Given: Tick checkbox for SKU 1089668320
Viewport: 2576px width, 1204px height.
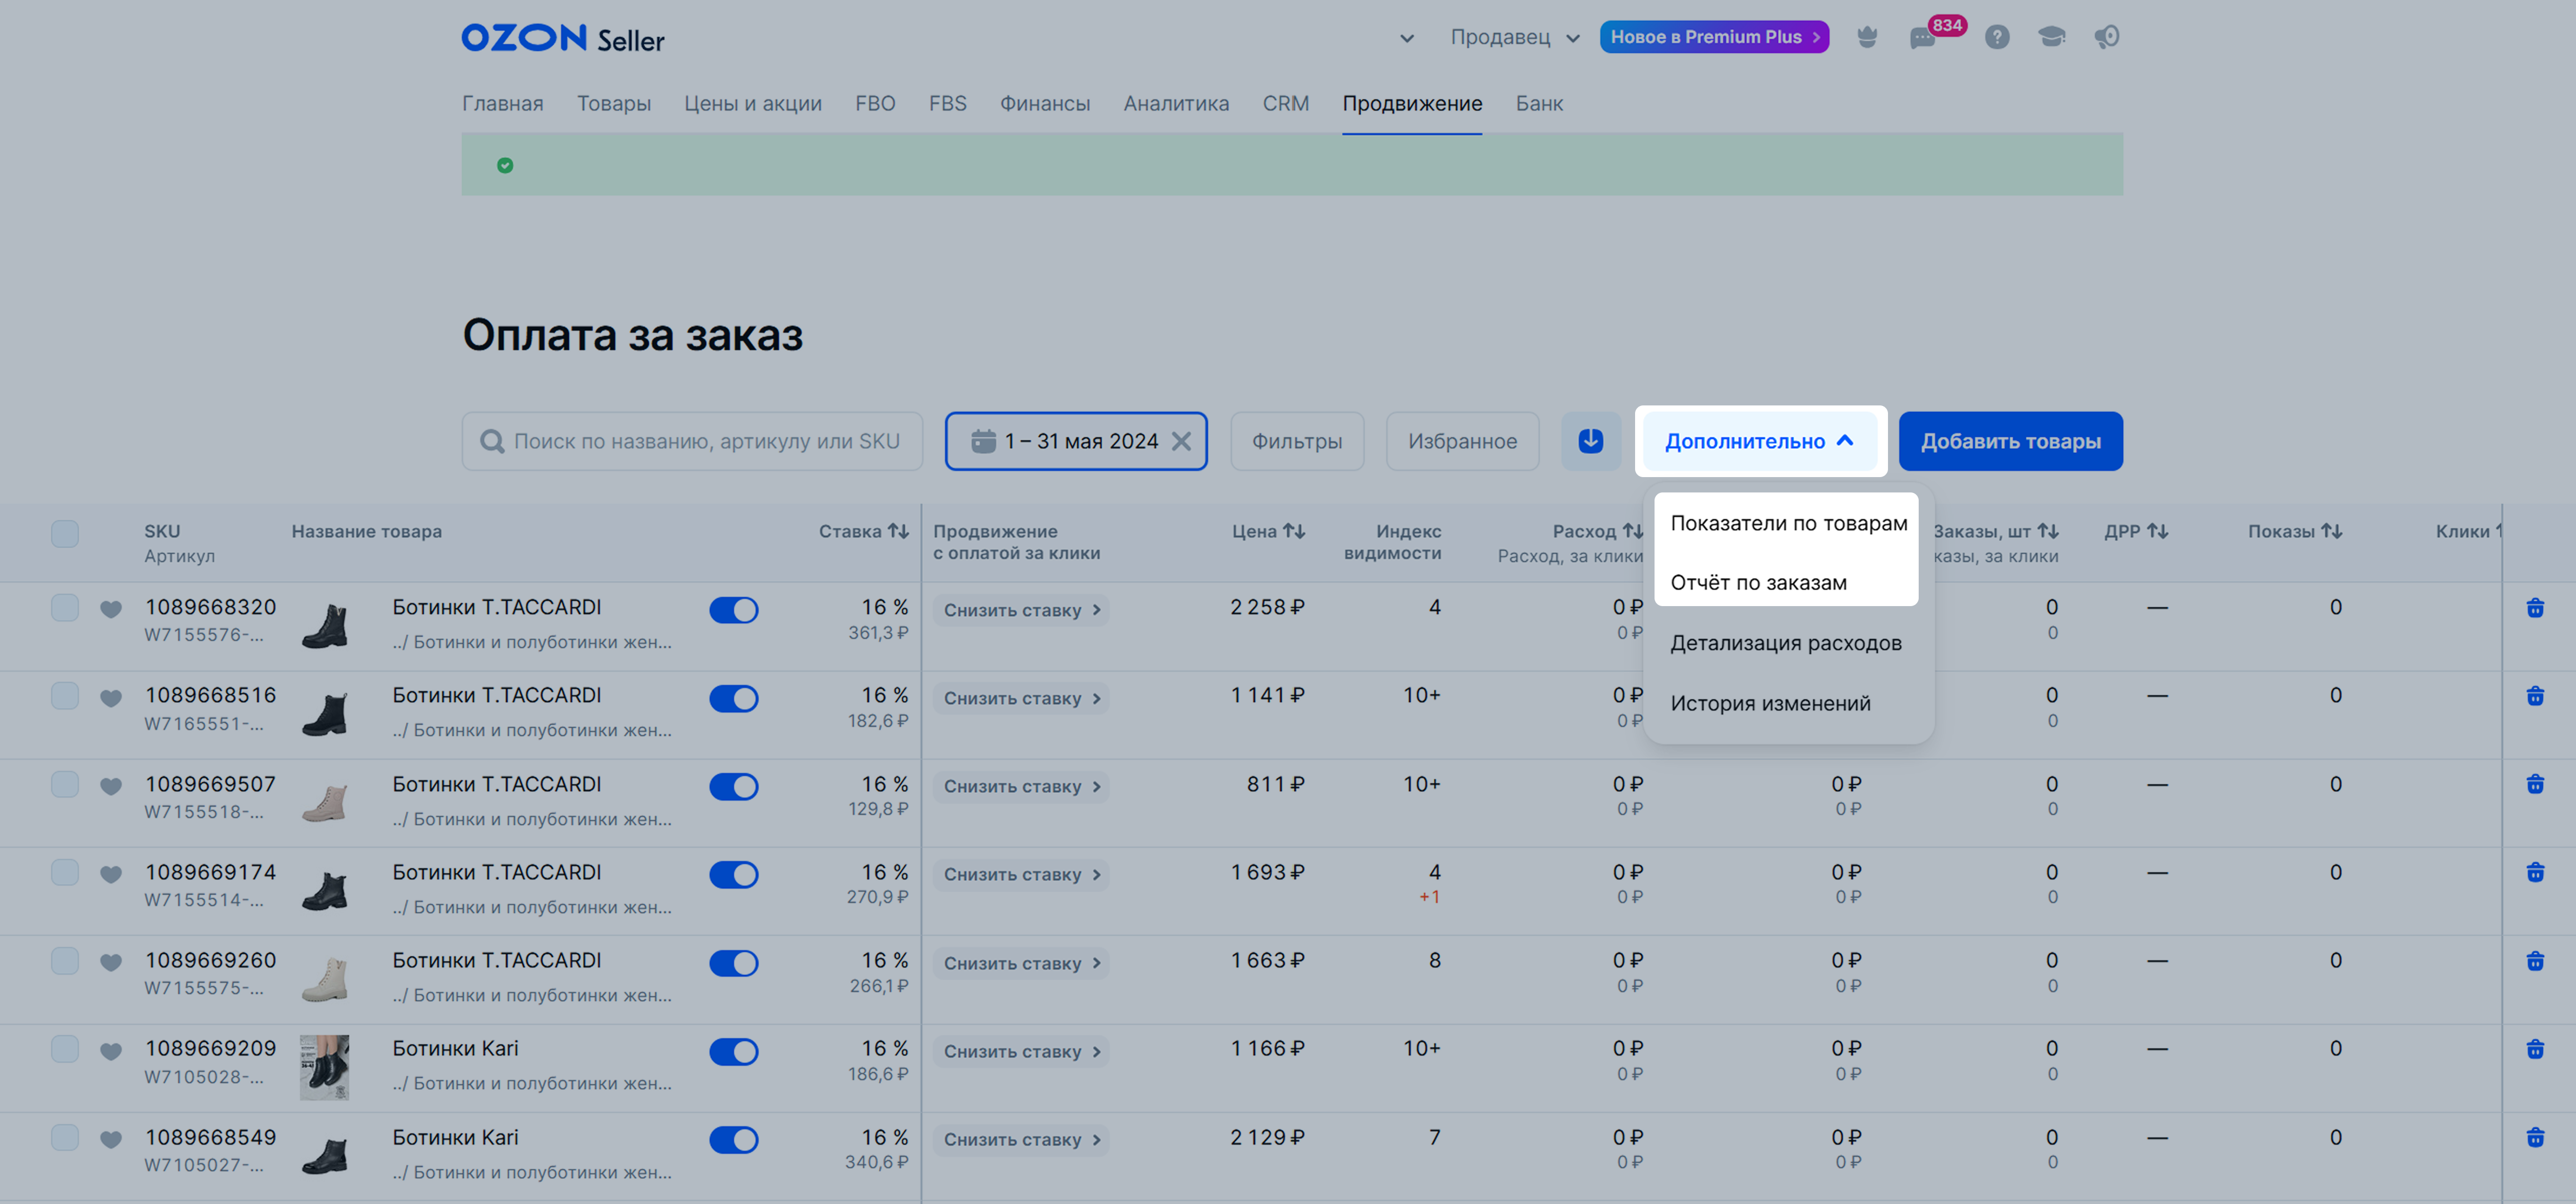Looking at the screenshot, I should click(x=65, y=608).
